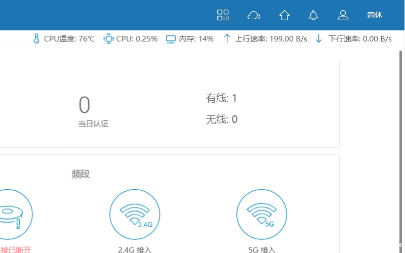This screenshot has width=405, height=253.
Task: Click the 内存 memory icon
Action: [171, 39]
